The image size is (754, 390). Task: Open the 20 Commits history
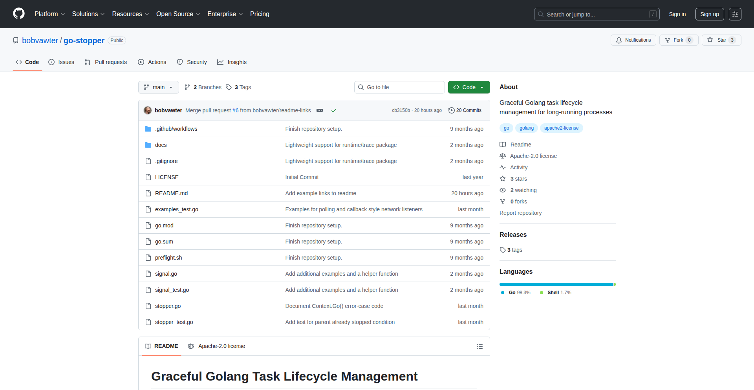tap(465, 110)
